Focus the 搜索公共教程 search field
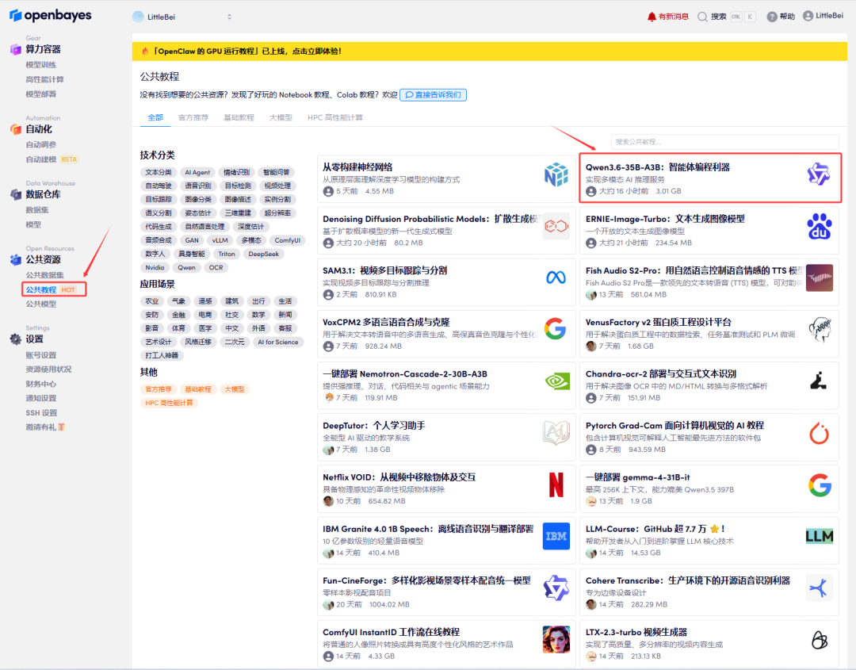 [x=724, y=141]
